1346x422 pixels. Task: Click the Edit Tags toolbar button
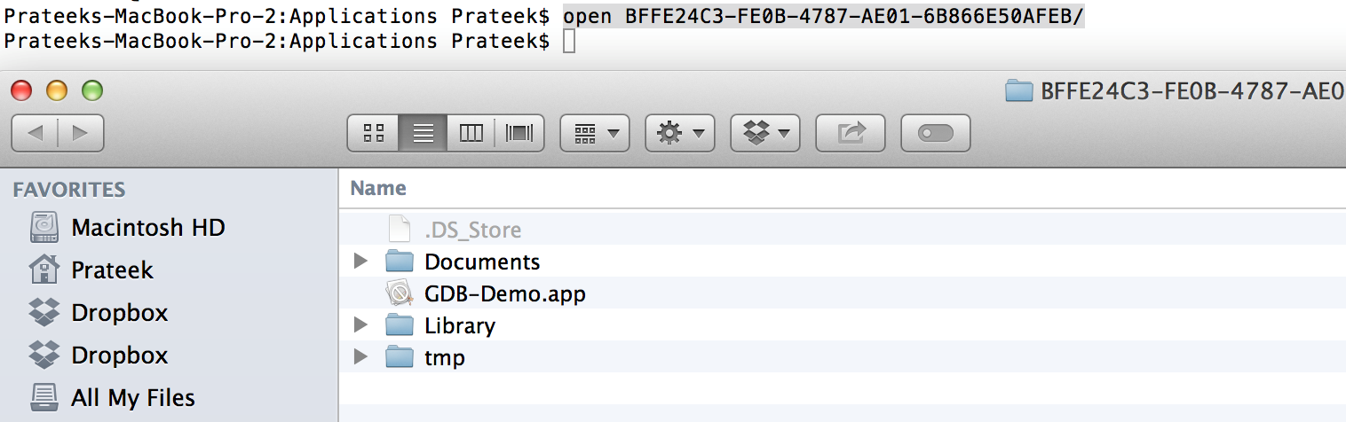click(x=935, y=133)
